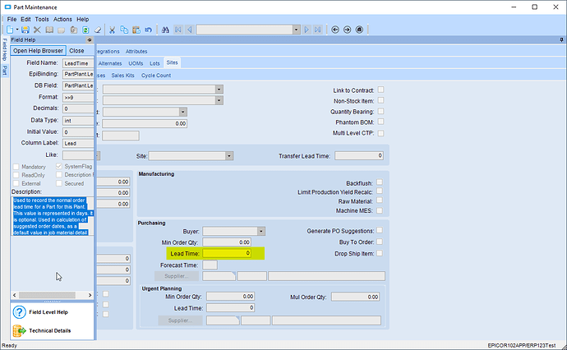Screen dimensions: 567x350
Task: Toggle the Drop Ship Item checkbox
Action: [380, 253]
